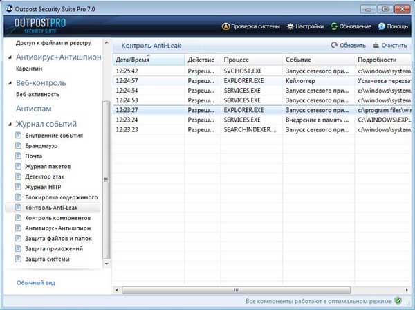Open Настройки in top menu
415x310 pixels.
pos(306,26)
